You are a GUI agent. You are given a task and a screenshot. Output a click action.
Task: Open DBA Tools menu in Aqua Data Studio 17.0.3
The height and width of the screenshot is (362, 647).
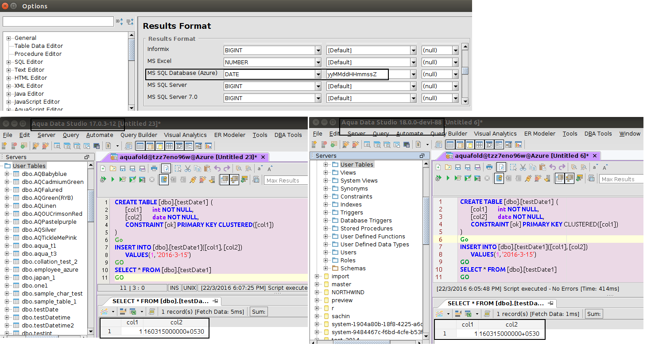pos(288,135)
